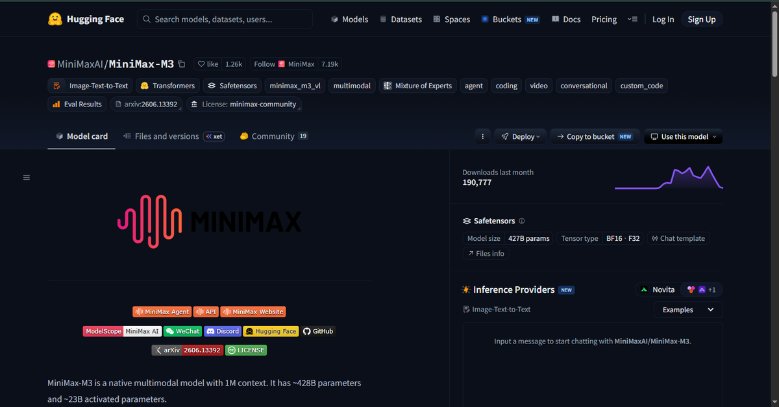
Task: Open the Models page
Action: [349, 19]
